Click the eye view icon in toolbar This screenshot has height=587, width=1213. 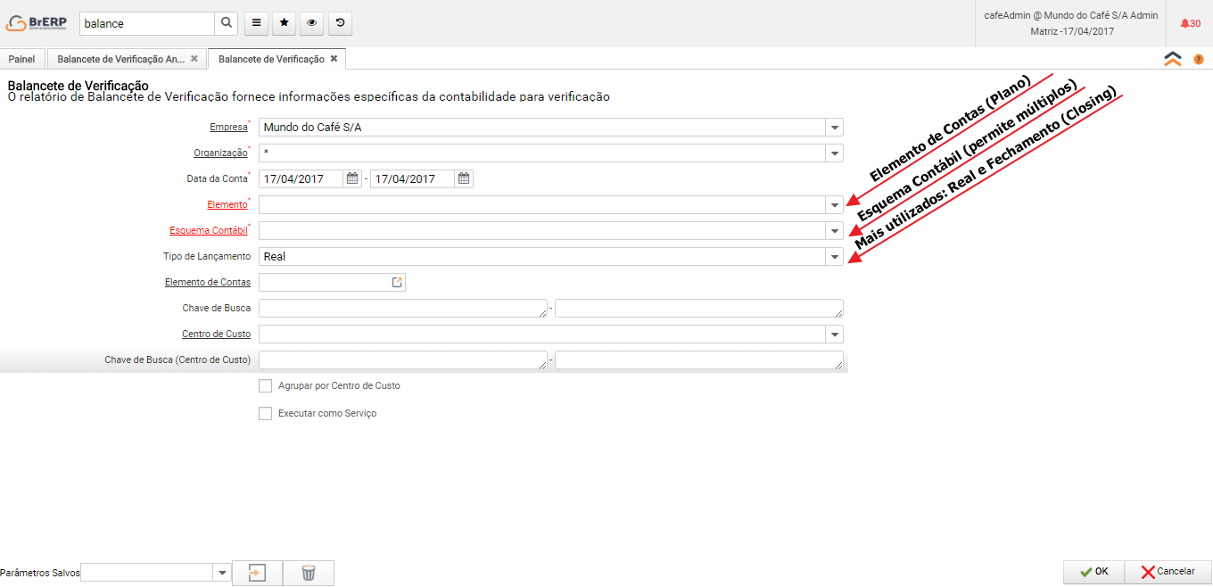point(311,23)
